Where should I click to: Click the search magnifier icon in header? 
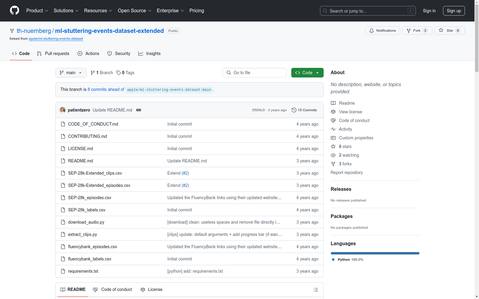(325, 11)
